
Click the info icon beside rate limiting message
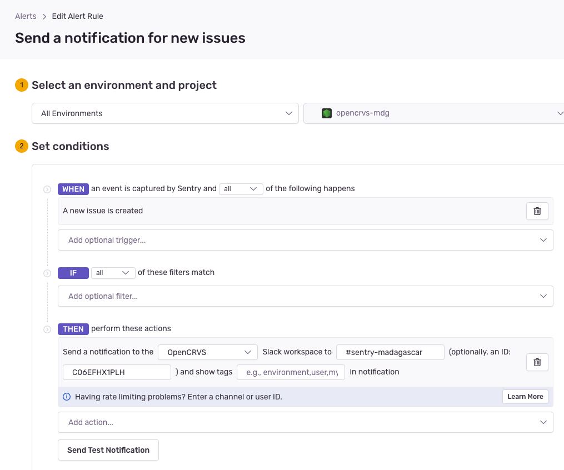pyautogui.click(x=67, y=397)
